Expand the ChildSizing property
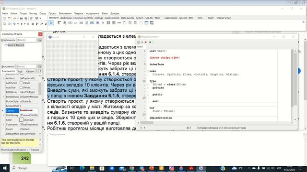This screenshot has width=307, height=172. point(3,115)
